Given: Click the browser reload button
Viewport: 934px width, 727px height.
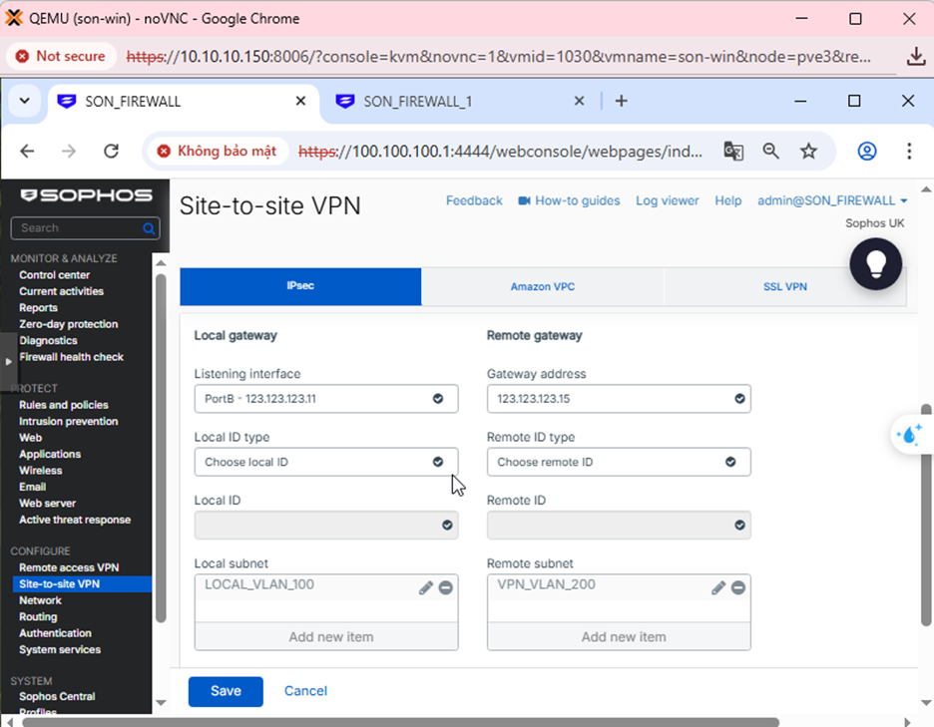Looking at the screenshot, I should pyautogui.click(x=112, y=152).
